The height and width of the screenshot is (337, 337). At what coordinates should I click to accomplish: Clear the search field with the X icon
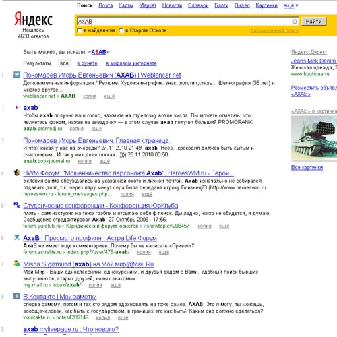pyautogui.click(x=295, y=22)
